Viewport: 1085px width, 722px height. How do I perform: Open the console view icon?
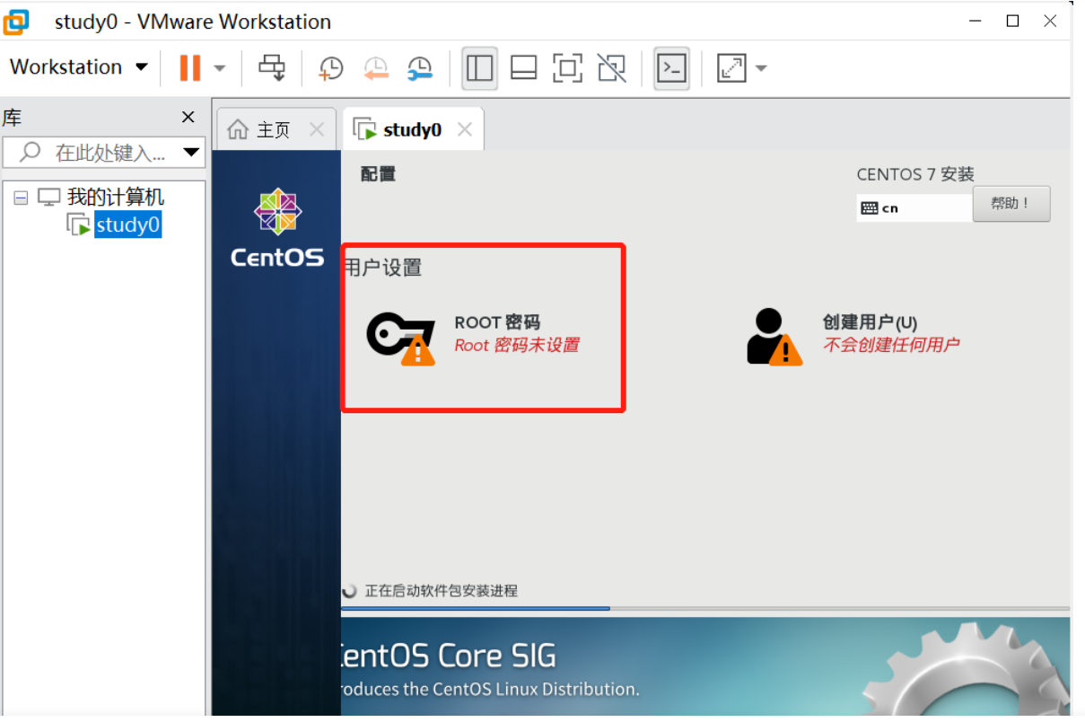pos(672,68)
